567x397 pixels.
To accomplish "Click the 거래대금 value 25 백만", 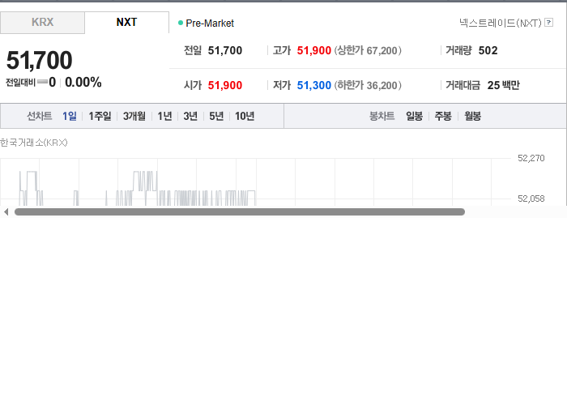I will click(x=503, y=85).
